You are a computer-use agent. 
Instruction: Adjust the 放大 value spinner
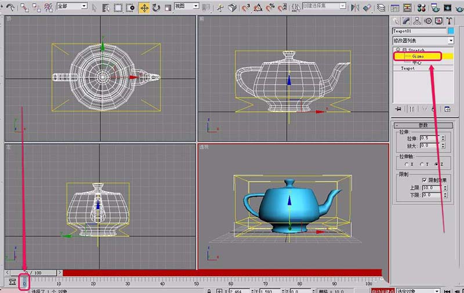443,145
